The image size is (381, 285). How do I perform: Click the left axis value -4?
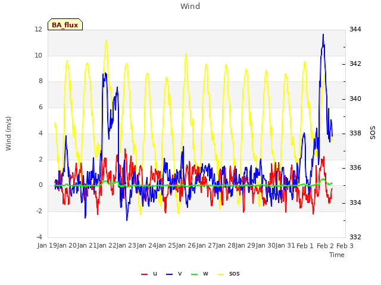pos(39,237)
